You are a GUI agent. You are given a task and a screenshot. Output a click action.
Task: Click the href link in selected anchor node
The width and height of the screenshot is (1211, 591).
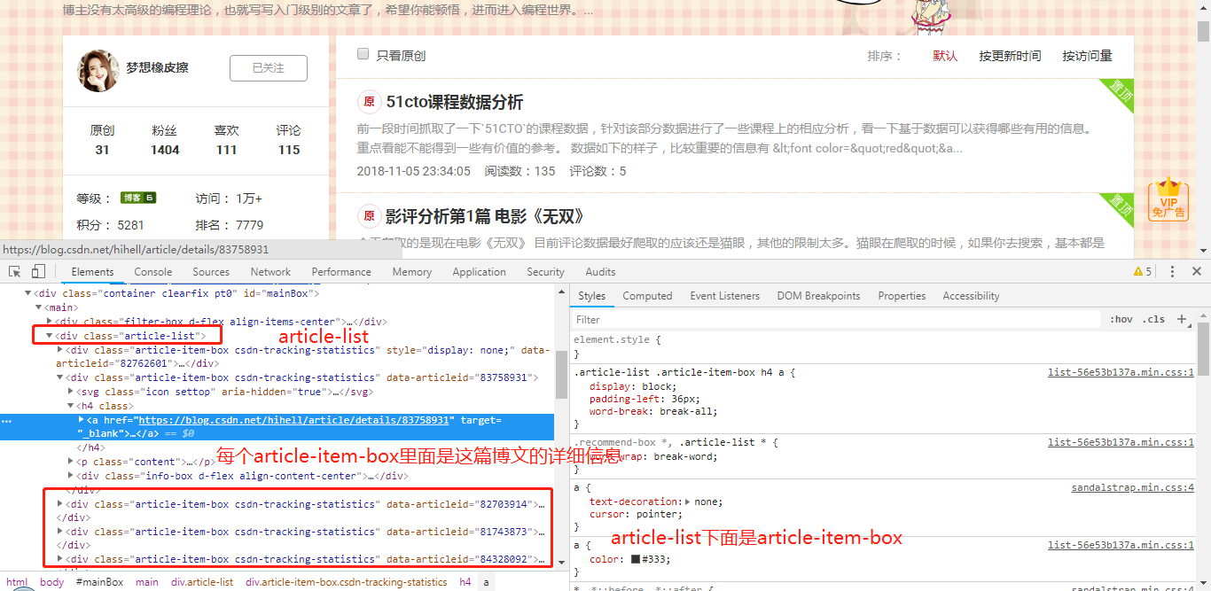pyautogui.click(x=293, y=420)
